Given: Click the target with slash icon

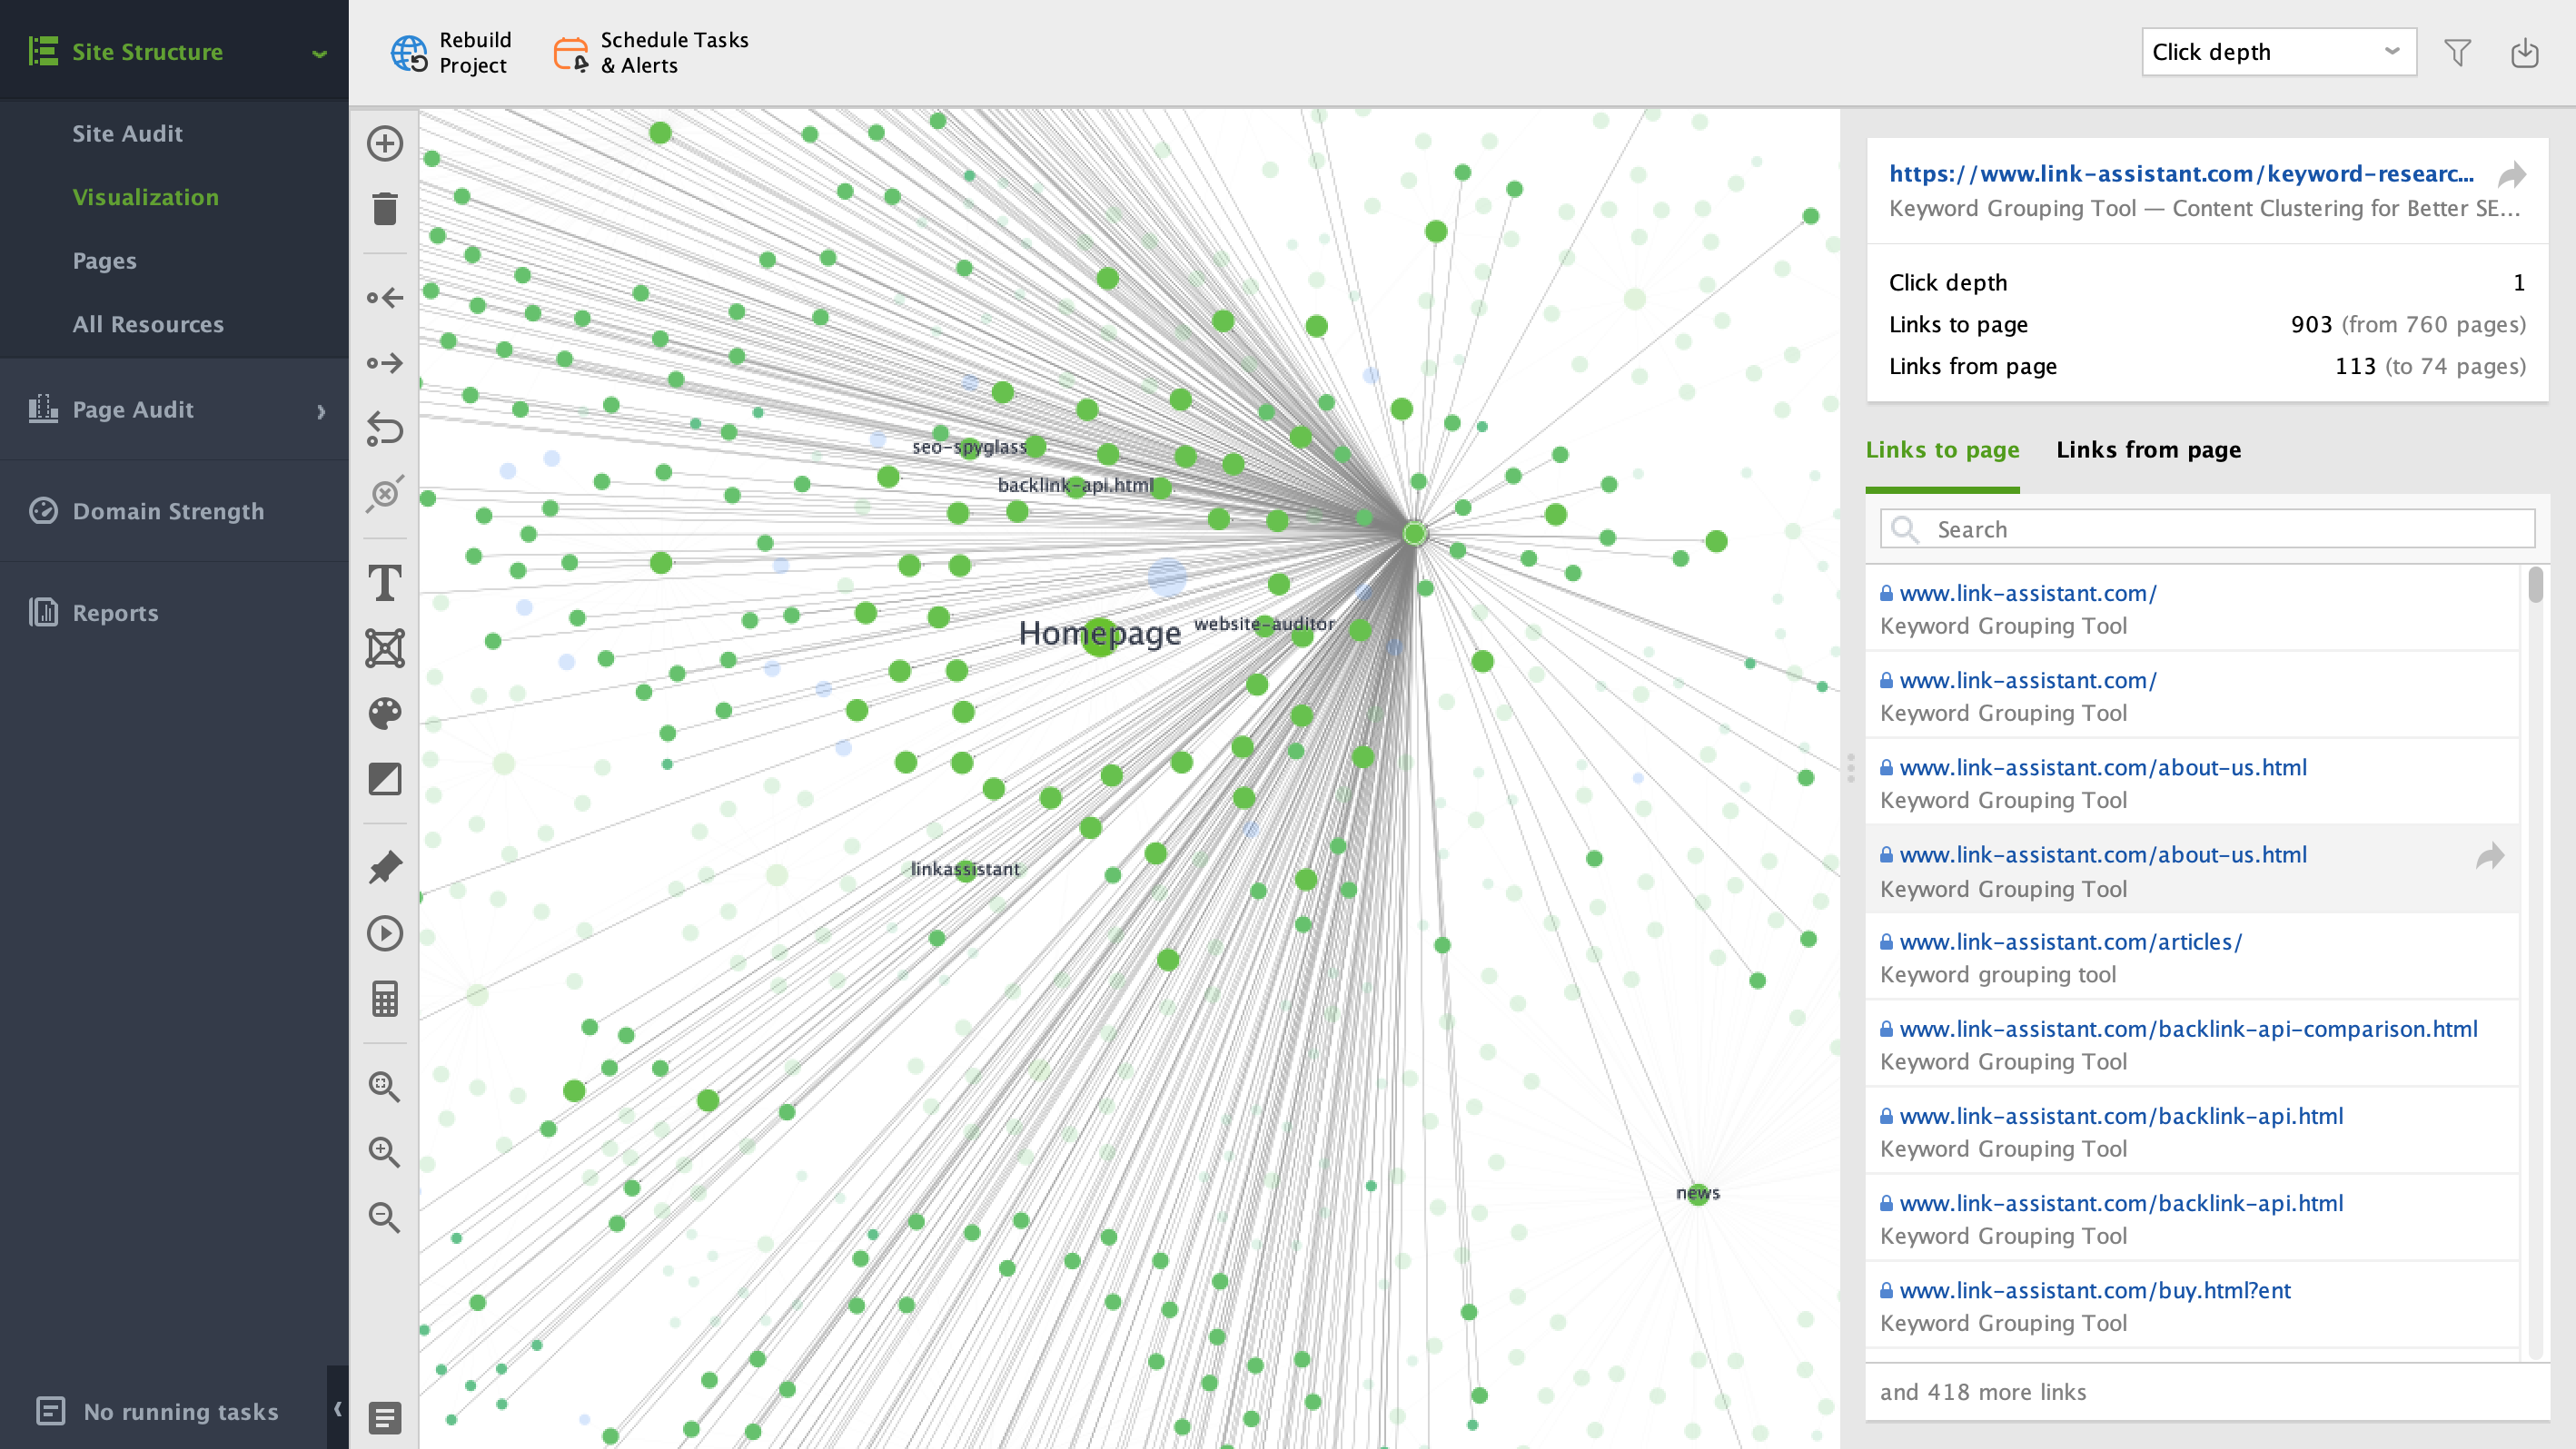Looking at the screenshot, I should 385,494.
